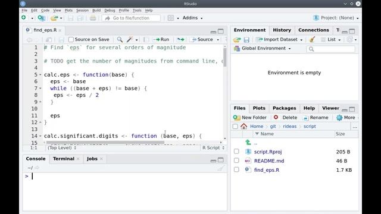Clear the console with the broom icon

point(220,168)
